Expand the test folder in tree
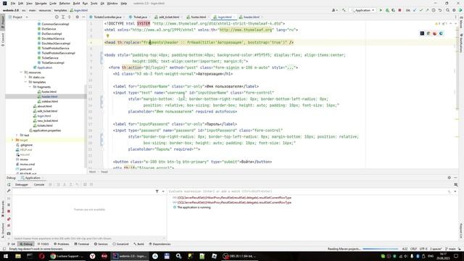Screen dimensions: 464x261 click(17, 136)
